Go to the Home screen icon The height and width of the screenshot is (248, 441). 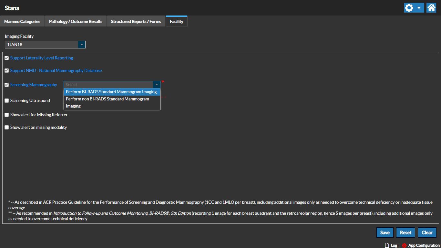coord(431,8)
